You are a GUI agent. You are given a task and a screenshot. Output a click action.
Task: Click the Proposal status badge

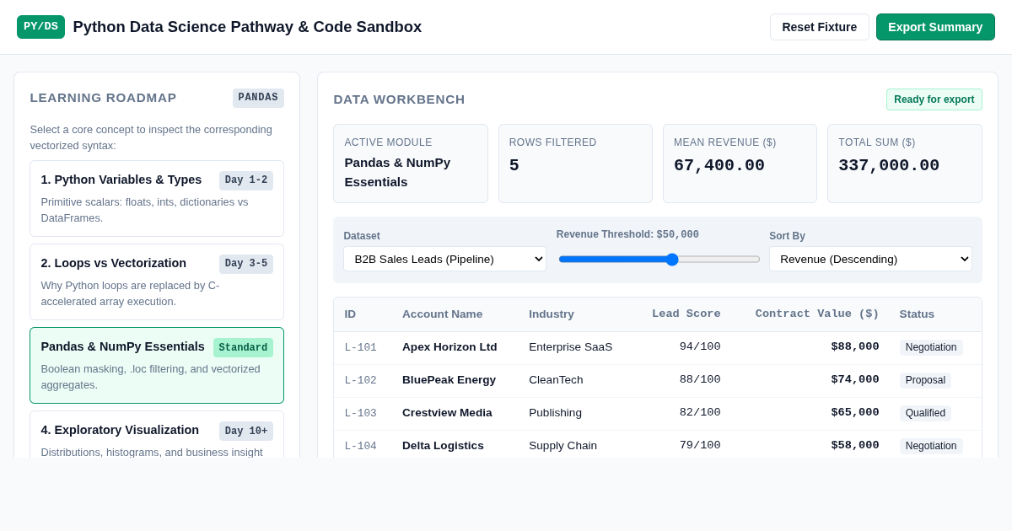[x=925, y=380]
